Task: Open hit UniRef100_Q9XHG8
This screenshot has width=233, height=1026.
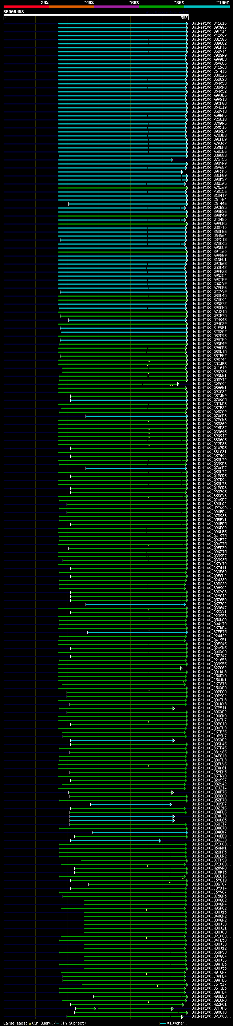Action: click(209, 104)
